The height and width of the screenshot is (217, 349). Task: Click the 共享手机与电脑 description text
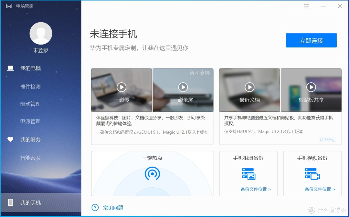[279, 120]
